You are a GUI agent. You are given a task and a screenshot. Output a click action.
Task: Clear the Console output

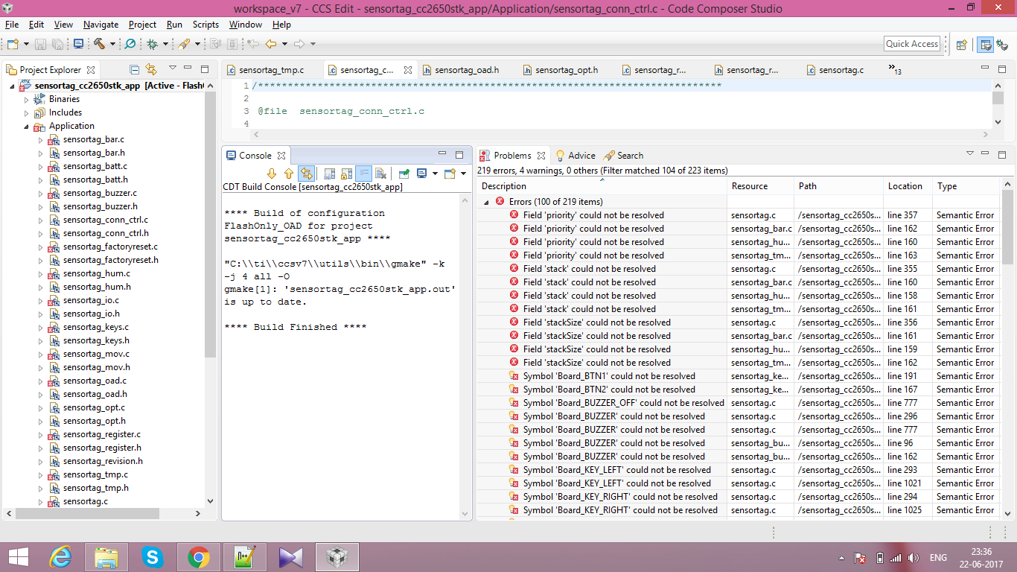380,174
